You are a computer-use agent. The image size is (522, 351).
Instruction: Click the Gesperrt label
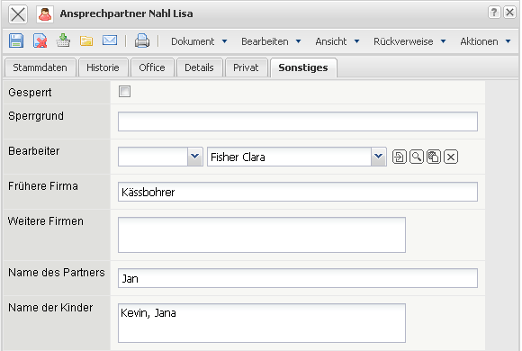30,92
